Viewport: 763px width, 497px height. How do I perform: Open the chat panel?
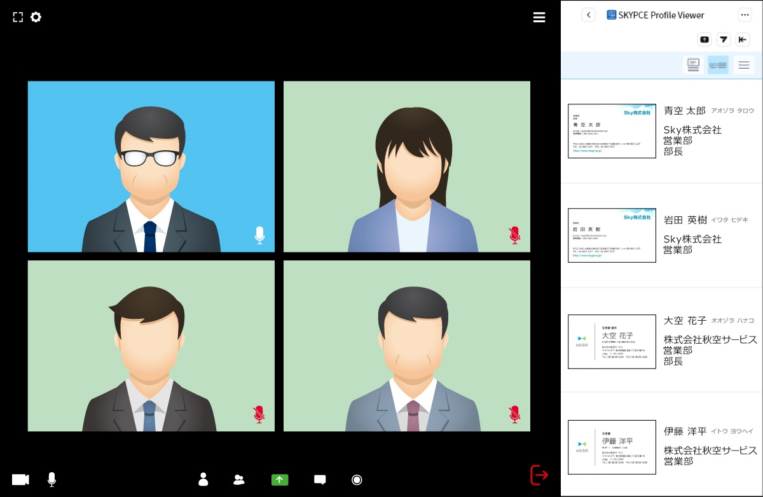320,480
